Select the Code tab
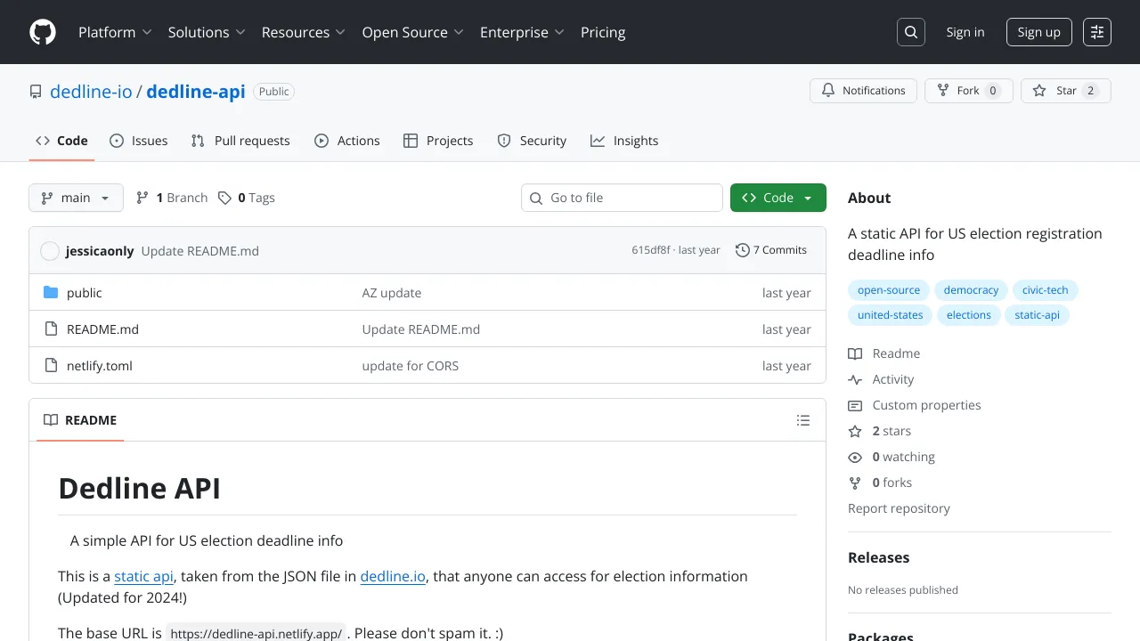Image resolution: width=1140 pixels, height=641 pixels. 61,141
